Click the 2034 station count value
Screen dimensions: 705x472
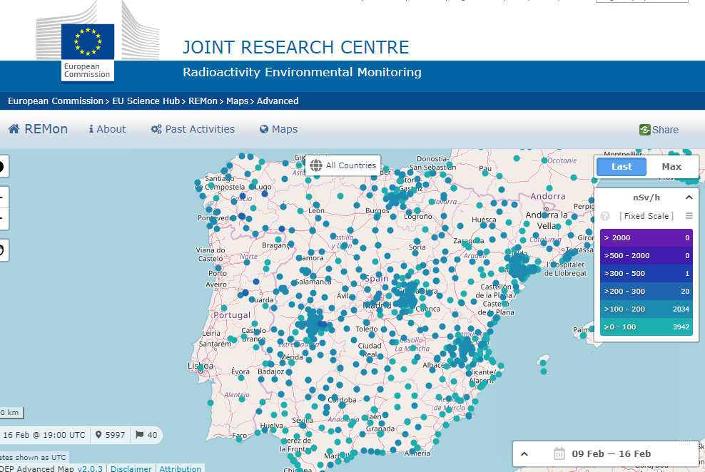(681, 309)
